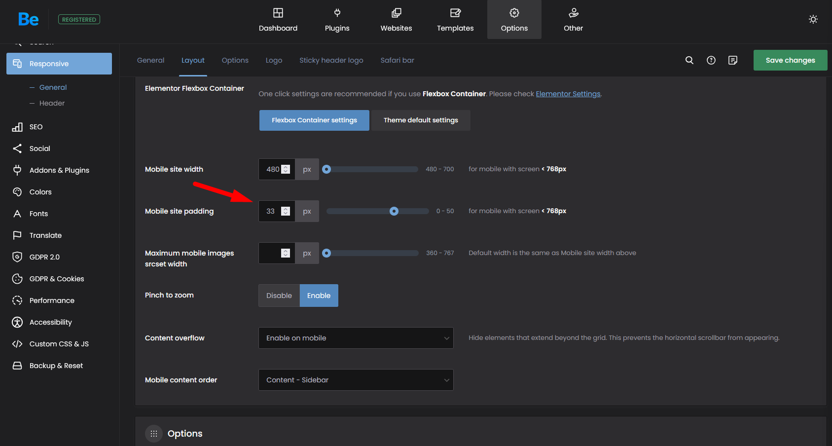The width and height of the screenshot is (832, 446).
Task: Click the GDPR 2.0 shield icon
Action: pos(17,257)
